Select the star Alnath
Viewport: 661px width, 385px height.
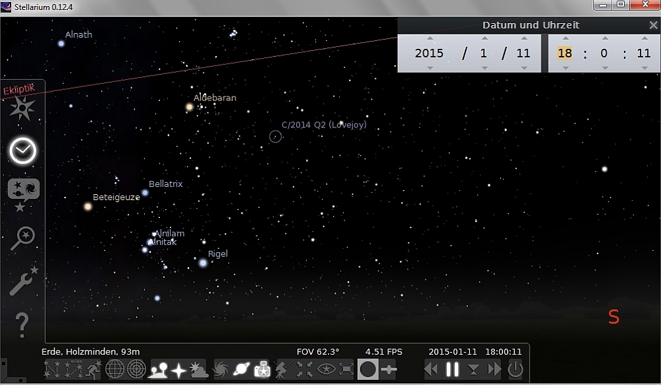(61, 44)
